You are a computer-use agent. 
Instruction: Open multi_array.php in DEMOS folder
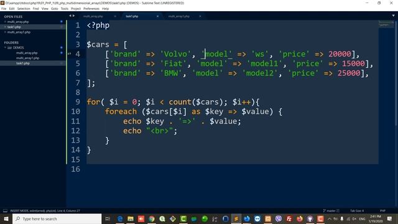tap(27, 53)
